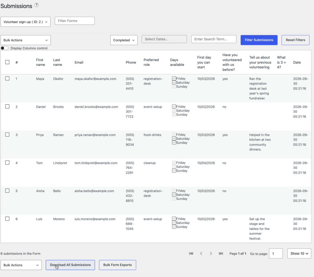Click the Enter Search Term field

214,39
